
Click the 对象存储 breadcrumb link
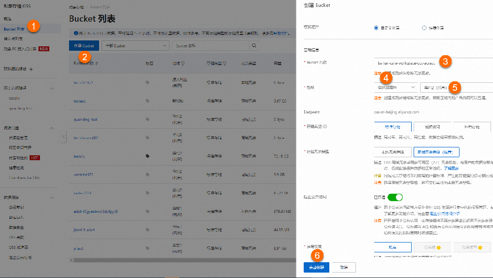coord(76,7)
